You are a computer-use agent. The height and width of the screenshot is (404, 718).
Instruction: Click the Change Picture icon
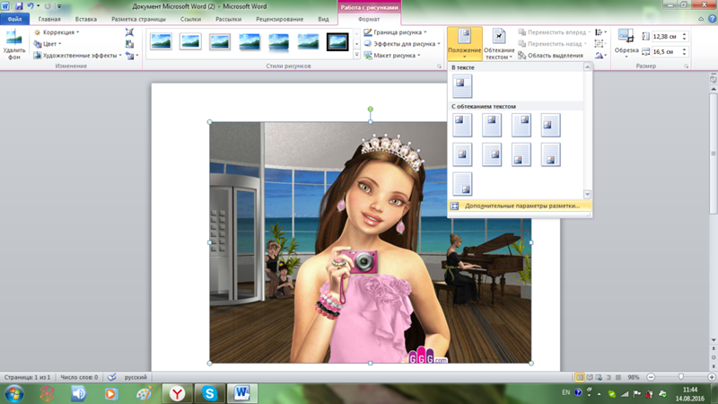pos(129,44)
